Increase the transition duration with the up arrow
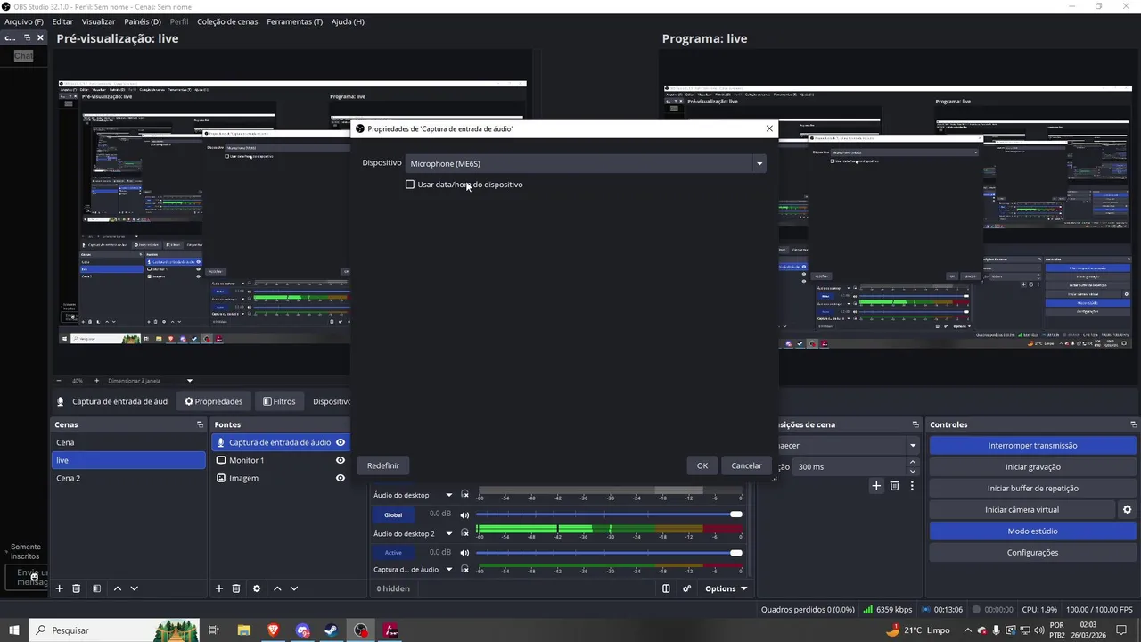Image resolution: width=1141 pixels, height=642 pixels. point(913,462)
